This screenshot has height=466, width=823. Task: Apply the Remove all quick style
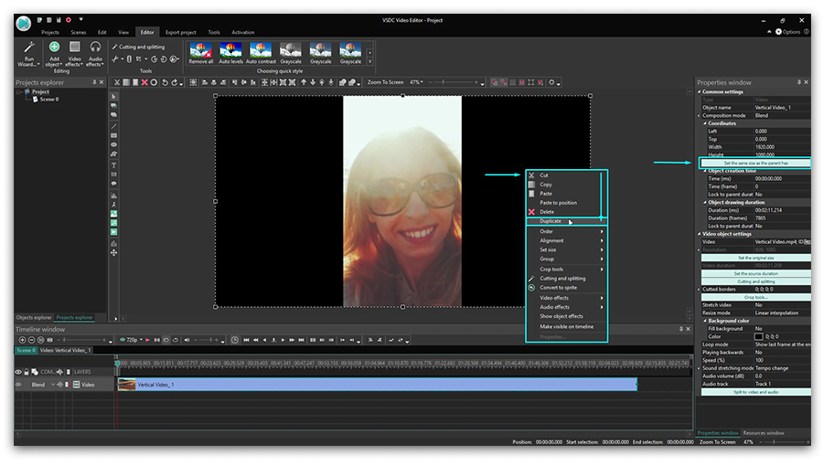tap(200, 54)
